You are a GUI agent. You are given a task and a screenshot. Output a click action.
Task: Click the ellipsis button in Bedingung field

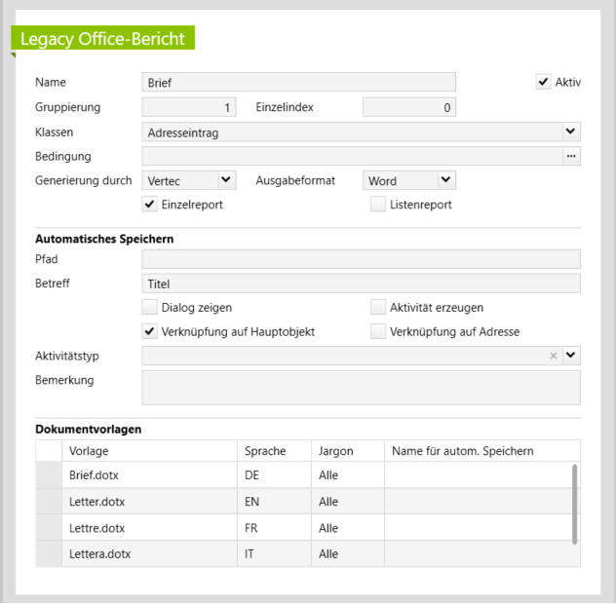click(x=571, y=156)
